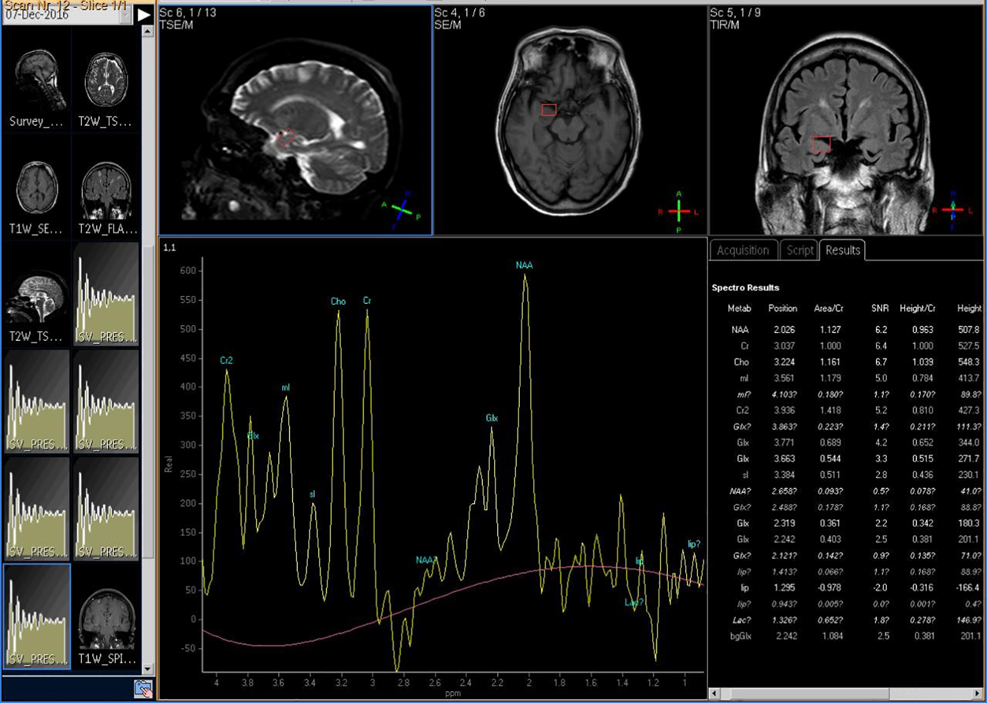This screenshot has width=987, height=703.
Task: Click the orientation cross icon in axial view
Action: [678, 211]
